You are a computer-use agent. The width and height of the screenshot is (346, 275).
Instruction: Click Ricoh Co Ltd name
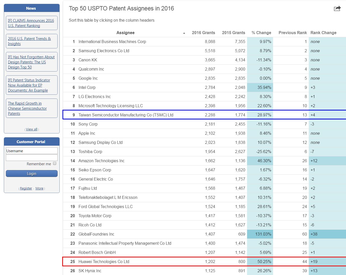[90, 225]
